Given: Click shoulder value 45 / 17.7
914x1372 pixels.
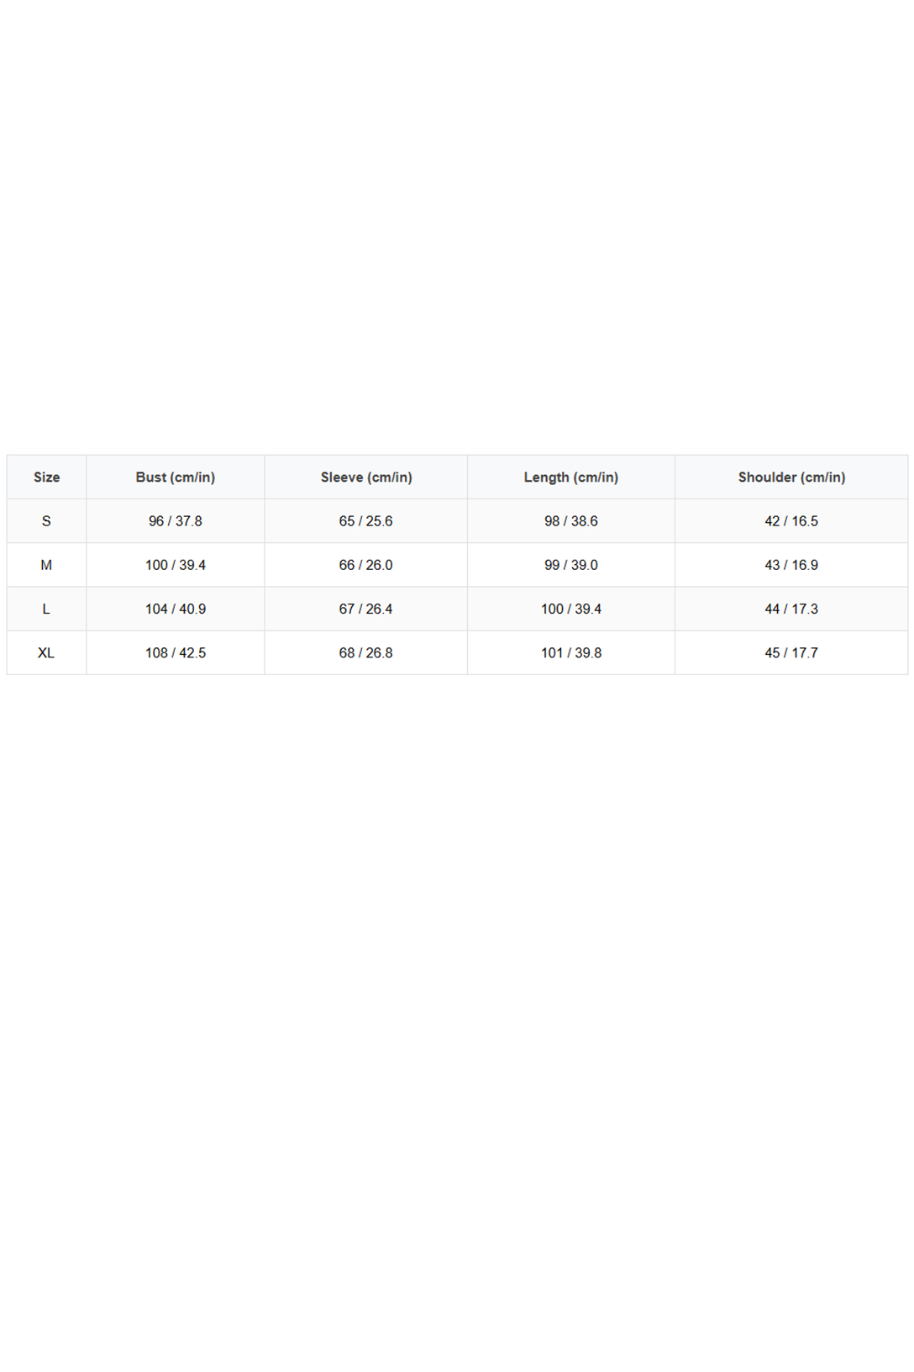Looking at the screenshot, I should pyautogui.click(x=791, y=652).
